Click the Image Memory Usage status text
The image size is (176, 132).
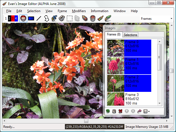(147, 127)
